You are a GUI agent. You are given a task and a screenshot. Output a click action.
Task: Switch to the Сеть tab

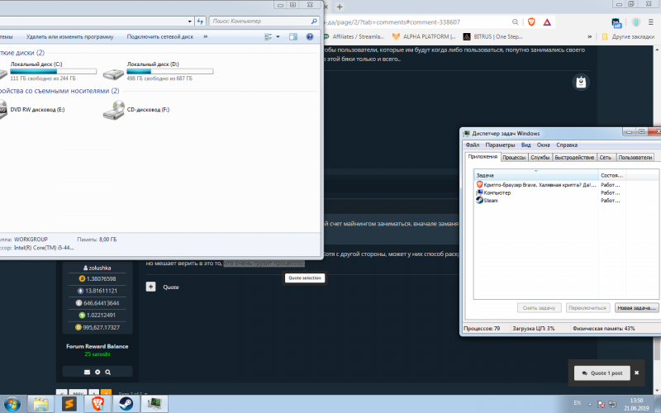pyautogui.click(x=606, y=157)
